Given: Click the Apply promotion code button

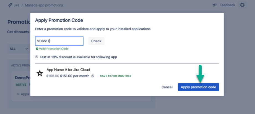Looking at the screenshot, I should 198,87.
